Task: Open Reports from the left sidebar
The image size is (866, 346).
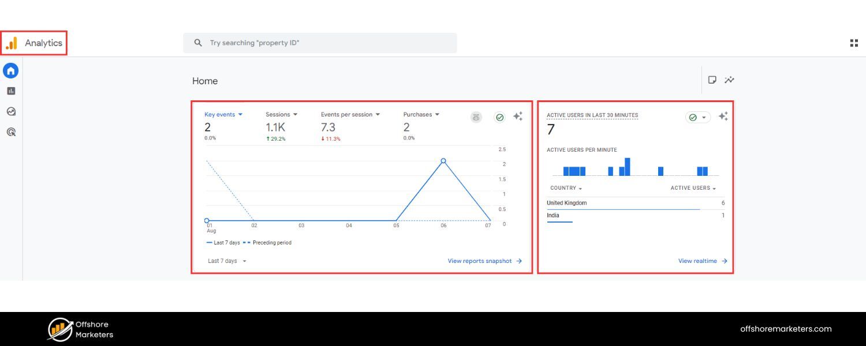Action: (x=10, y=91)
